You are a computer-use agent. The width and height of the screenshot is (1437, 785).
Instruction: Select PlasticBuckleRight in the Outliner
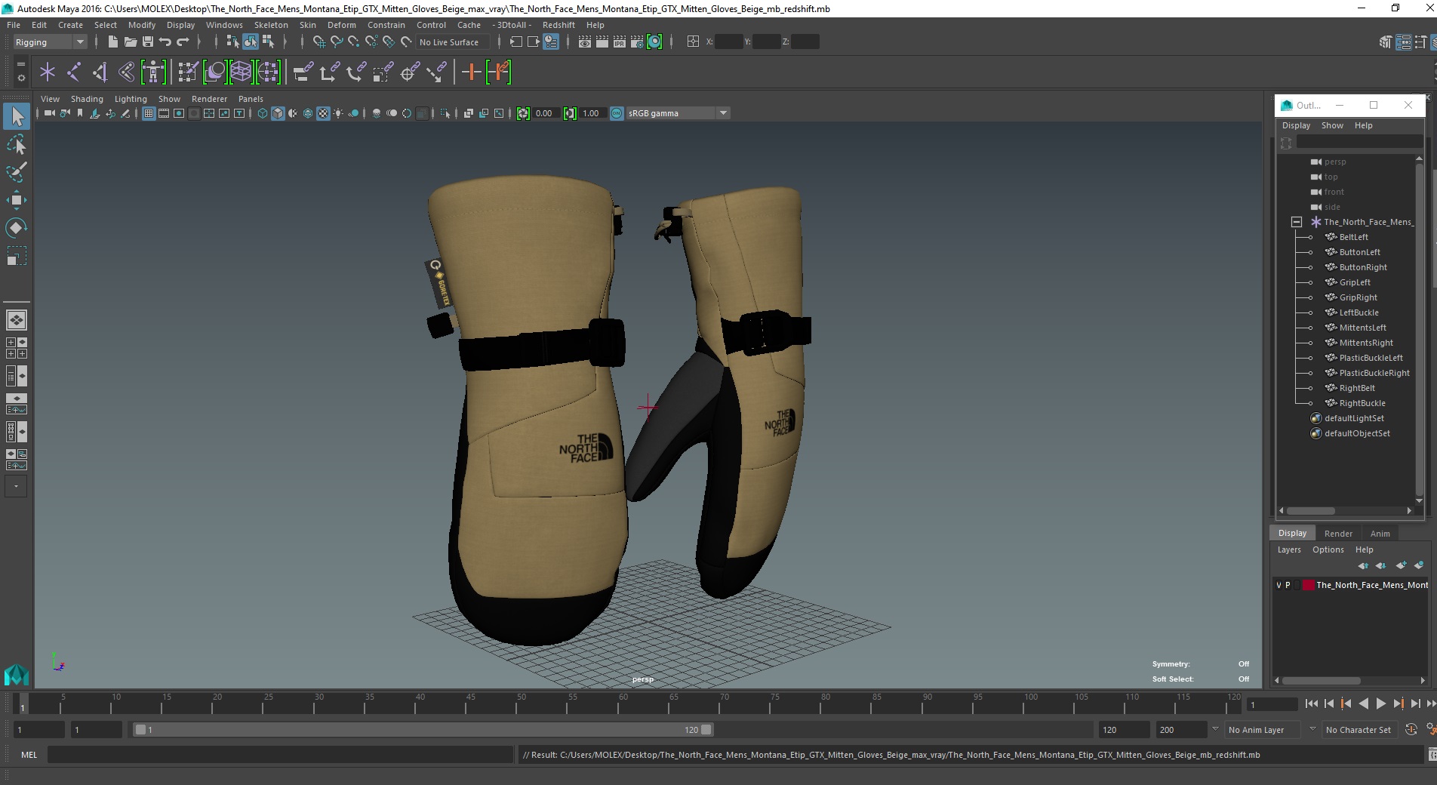click(1374, 373)
